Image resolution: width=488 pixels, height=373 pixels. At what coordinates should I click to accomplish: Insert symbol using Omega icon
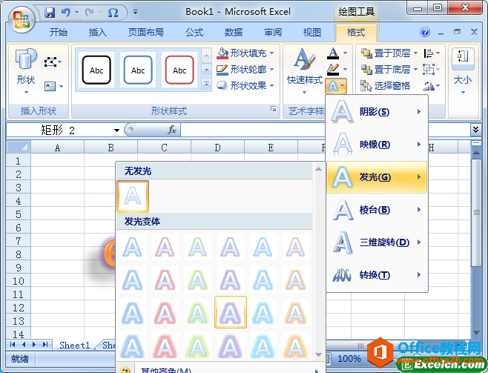(x=113, y=13)
